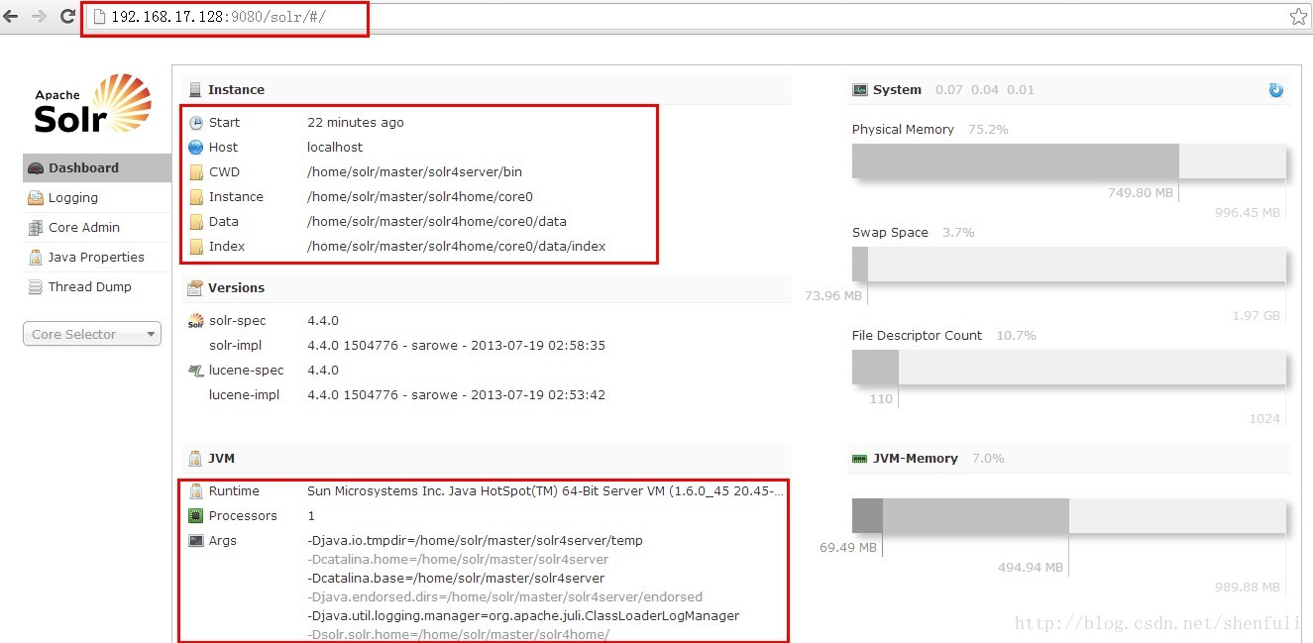
Task: Select Instance path ending solr4home/core0
Action: point(420,197)
